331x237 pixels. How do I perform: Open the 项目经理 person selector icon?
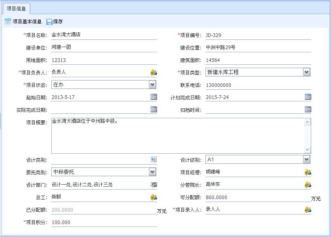click(308, 171)
